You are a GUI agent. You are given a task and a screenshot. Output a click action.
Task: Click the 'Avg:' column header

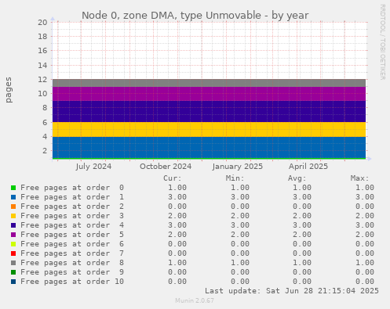[297, 178]
